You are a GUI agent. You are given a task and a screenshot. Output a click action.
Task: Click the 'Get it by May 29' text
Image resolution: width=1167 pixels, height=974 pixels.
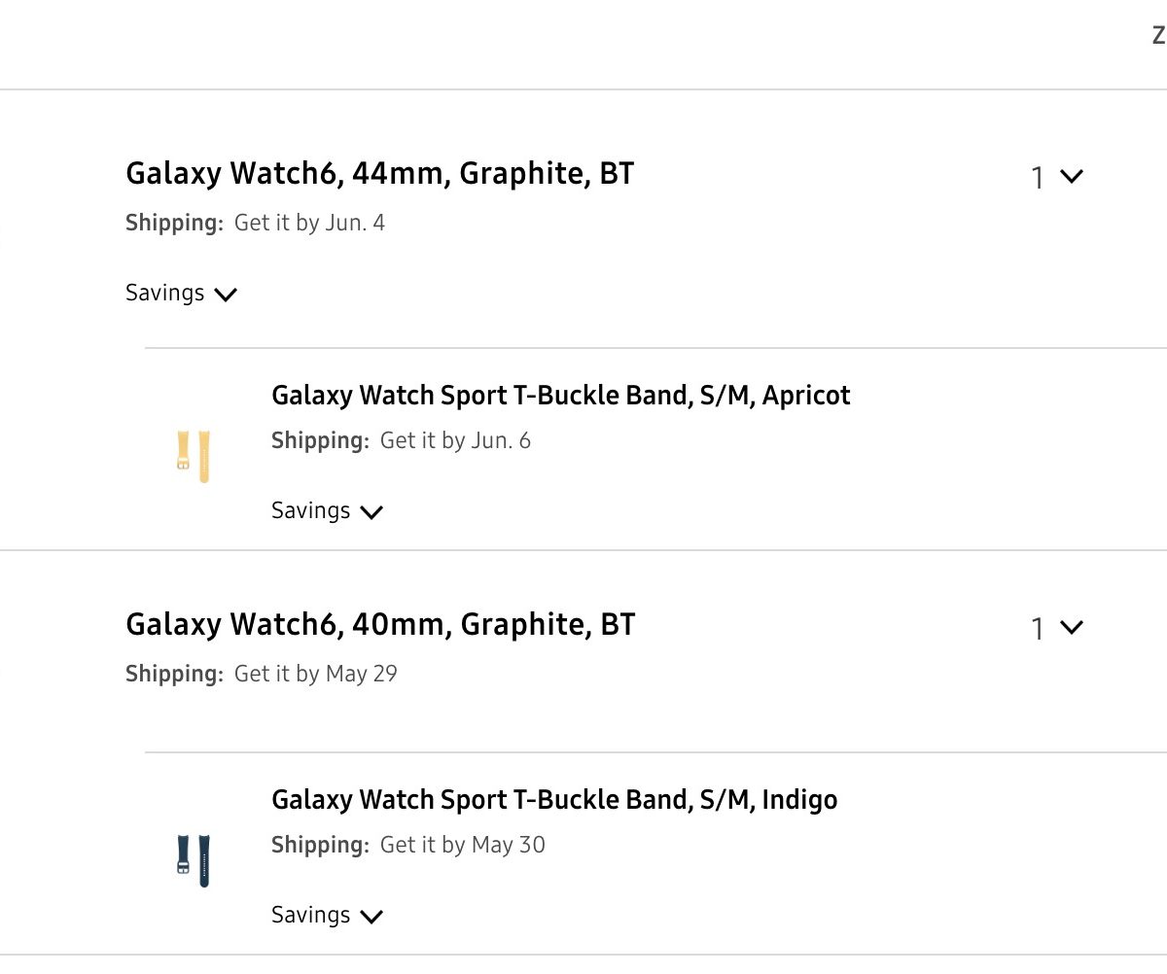[x=315, y=675]
